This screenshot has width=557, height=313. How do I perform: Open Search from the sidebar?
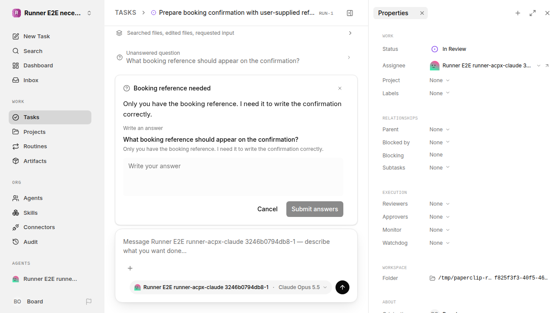(x=50, y=51)
